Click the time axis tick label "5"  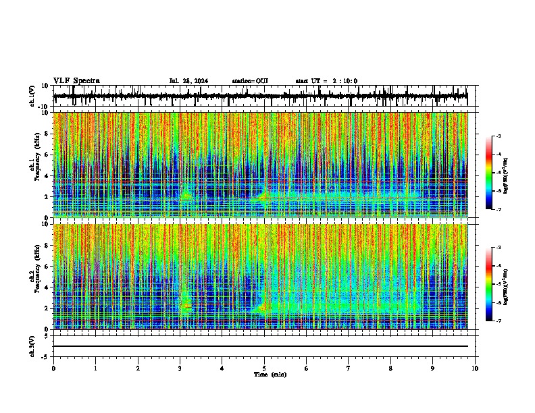[x=264, y=368]
